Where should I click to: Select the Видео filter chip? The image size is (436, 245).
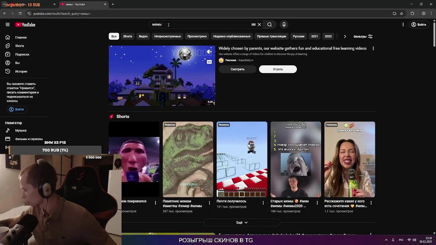point(143,36)
